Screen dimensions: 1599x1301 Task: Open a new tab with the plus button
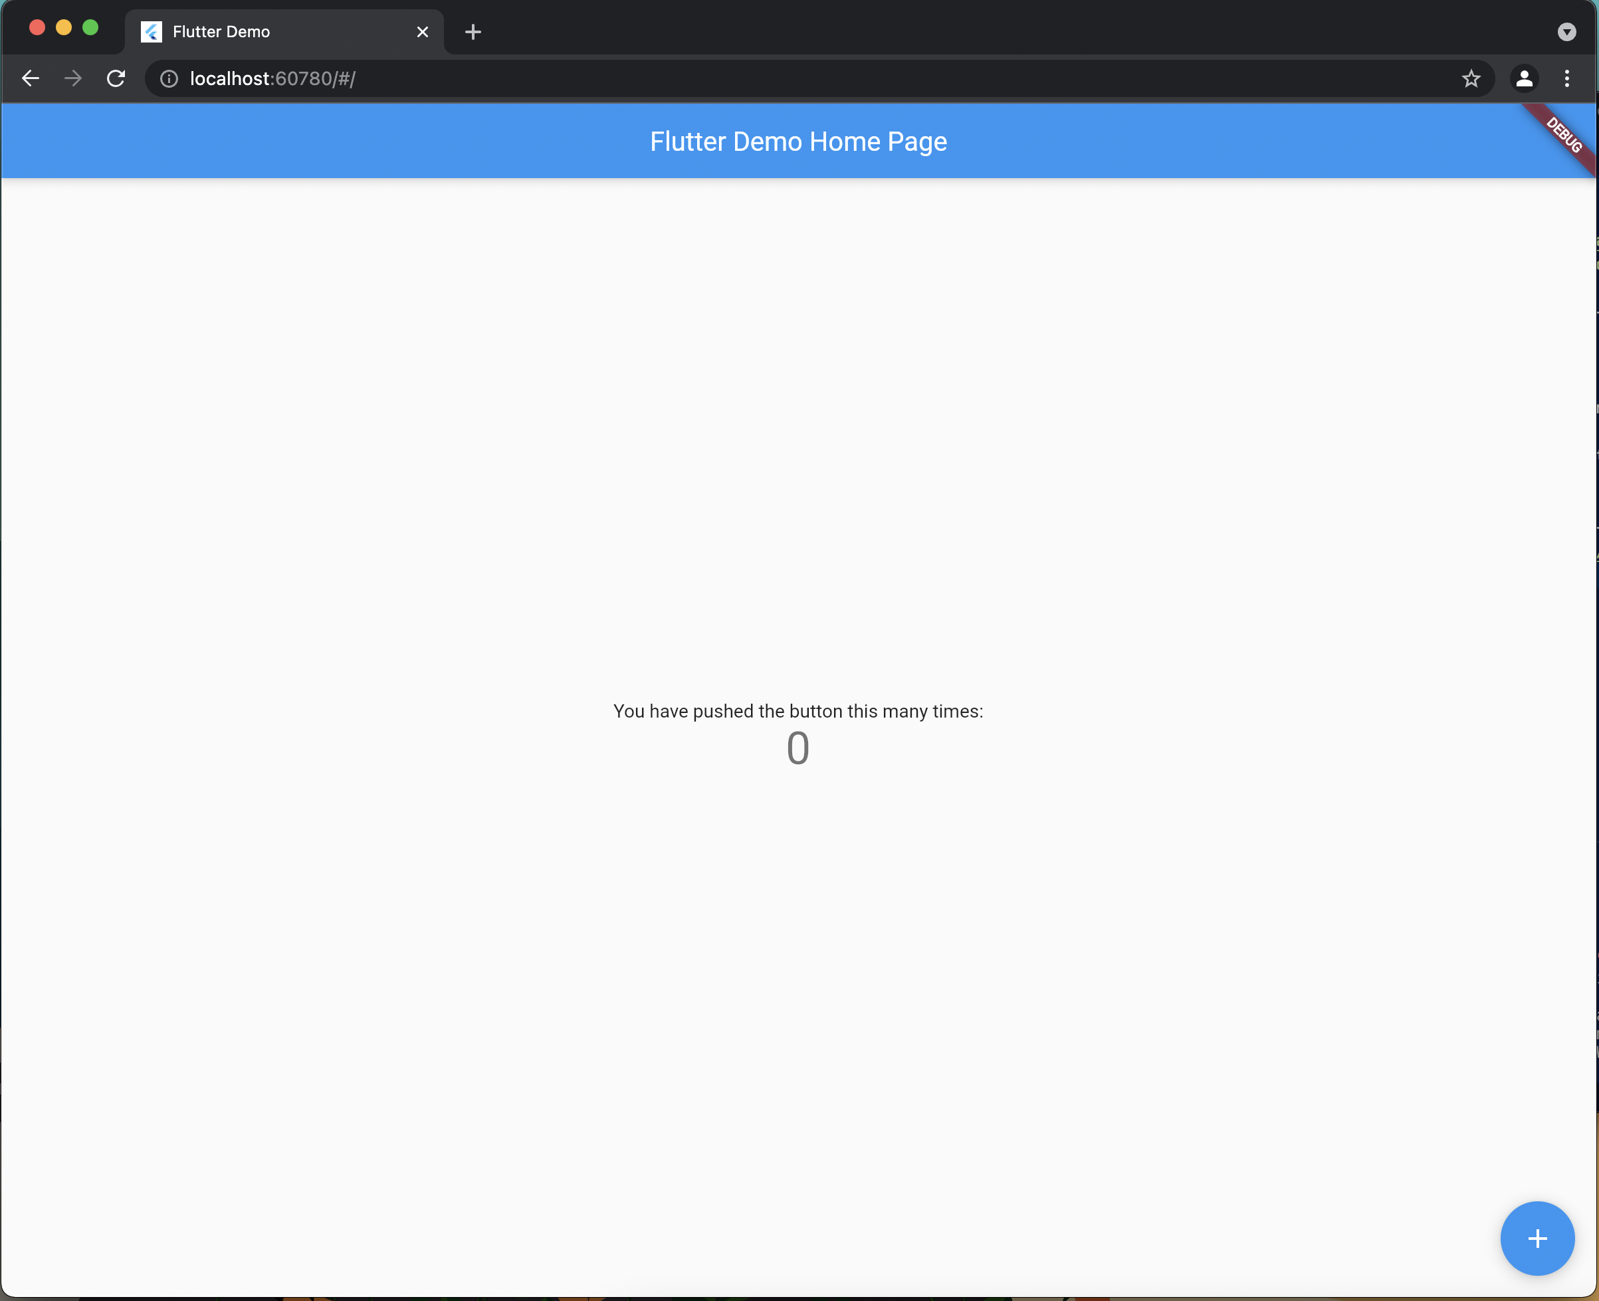point(473,31)
